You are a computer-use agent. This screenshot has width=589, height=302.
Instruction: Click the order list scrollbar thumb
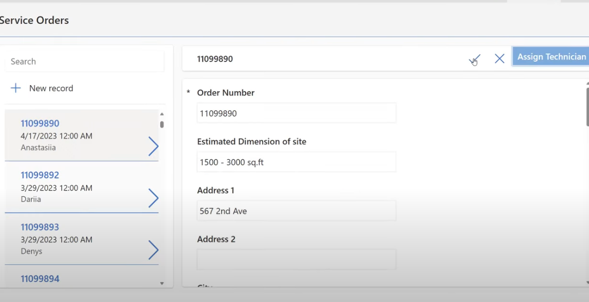click(x=161, y=125)
